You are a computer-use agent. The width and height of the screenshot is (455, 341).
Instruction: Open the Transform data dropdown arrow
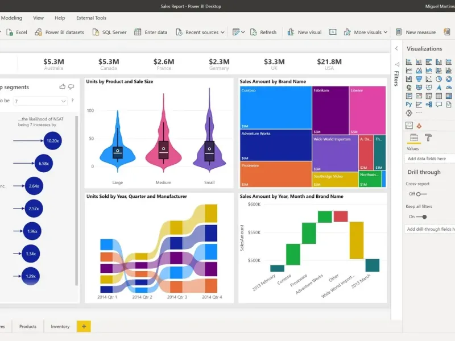[x=243, y=32]
